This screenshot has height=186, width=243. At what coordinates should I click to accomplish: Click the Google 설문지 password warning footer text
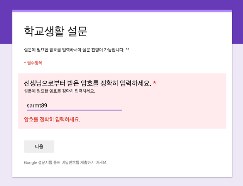coord(66,162)
